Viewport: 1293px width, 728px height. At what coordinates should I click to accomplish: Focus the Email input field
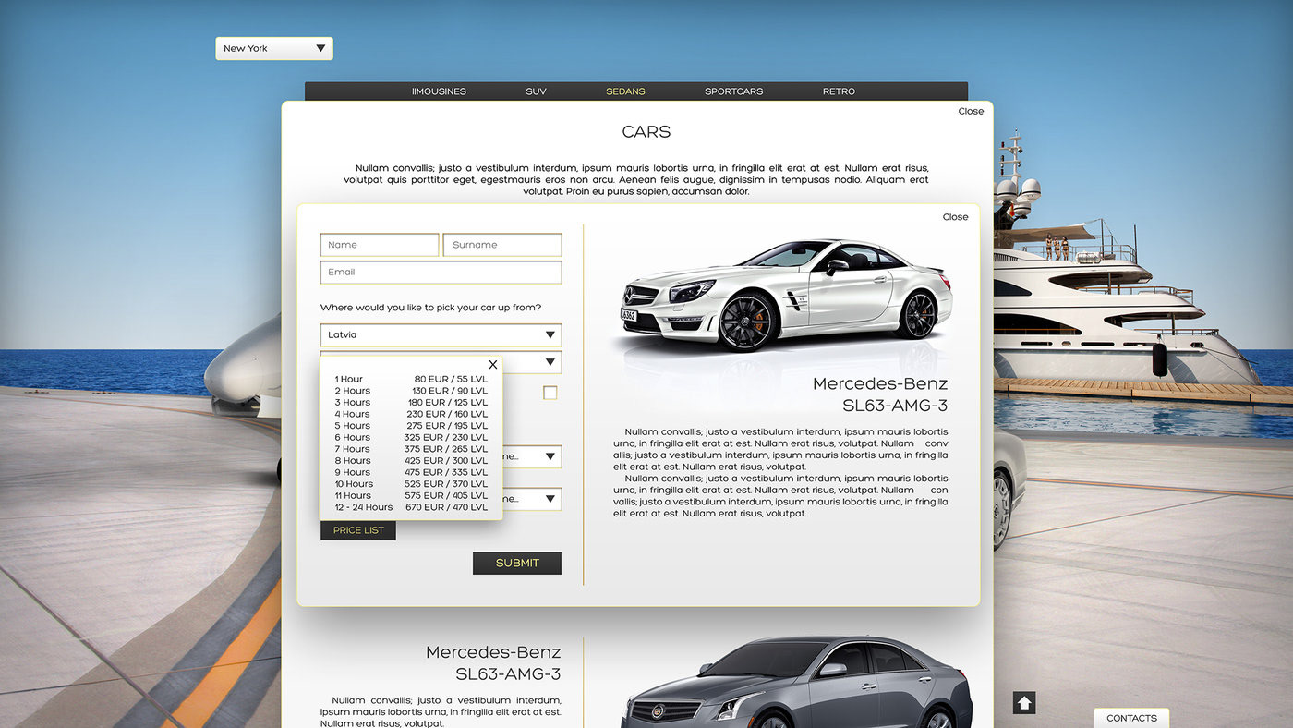(x=441, y=273)
